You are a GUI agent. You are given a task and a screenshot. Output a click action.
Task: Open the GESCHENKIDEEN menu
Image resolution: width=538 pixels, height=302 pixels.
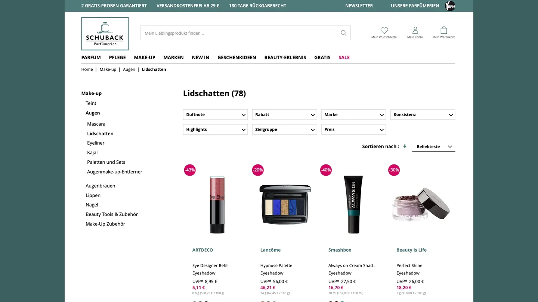point(237,57)
